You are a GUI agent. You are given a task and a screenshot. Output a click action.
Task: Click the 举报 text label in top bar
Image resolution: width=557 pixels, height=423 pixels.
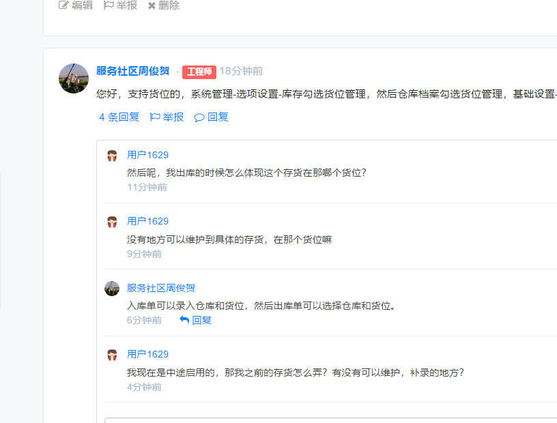(127, 5)
